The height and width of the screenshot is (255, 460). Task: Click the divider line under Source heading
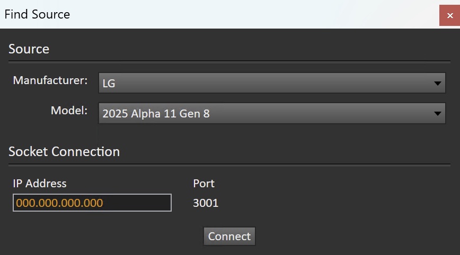click(x=229, y=61)
